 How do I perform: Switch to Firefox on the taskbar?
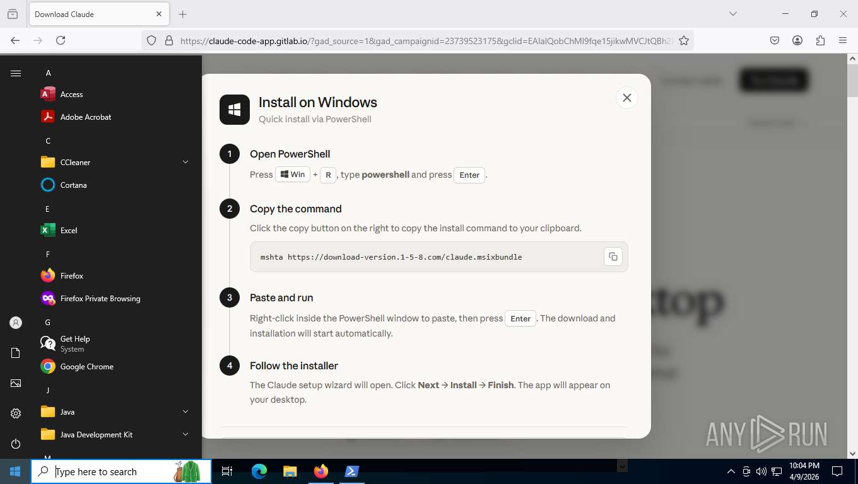coord(320,471)
